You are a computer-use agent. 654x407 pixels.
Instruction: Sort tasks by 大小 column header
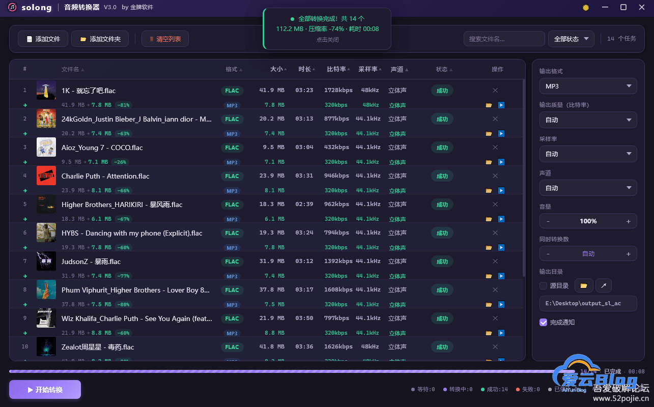tap(278, 70)
